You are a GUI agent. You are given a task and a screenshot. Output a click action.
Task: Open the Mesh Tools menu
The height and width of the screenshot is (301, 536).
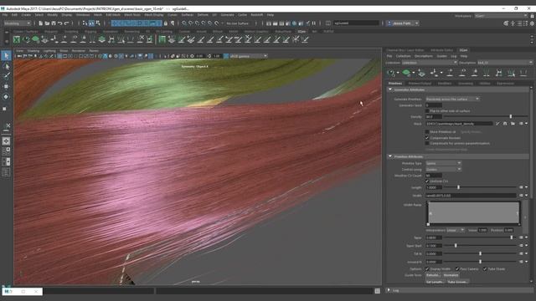(x=132, y=15)
